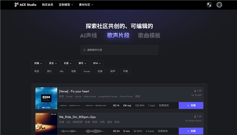Click the user count icon on Fix your heart

tap(195, 91)
